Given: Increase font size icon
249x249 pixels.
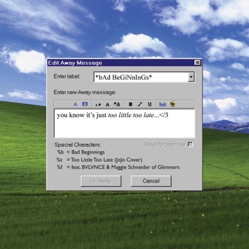Looking at the screenshot, I should [x=117, y=104].
